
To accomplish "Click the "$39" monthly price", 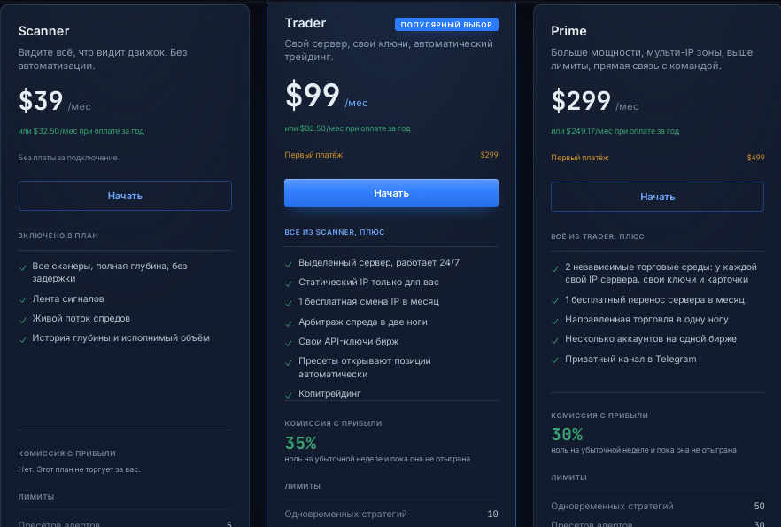I will click(x=41, y=100).
